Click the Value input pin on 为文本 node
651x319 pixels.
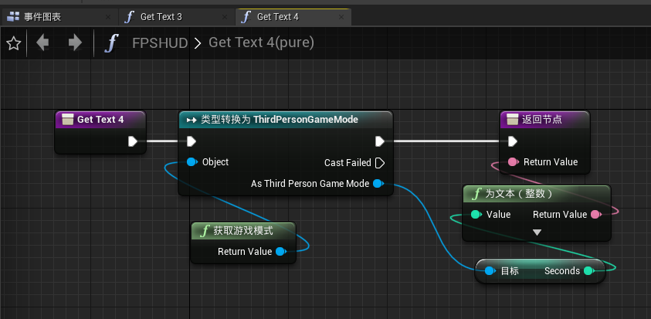coord(476,215)
